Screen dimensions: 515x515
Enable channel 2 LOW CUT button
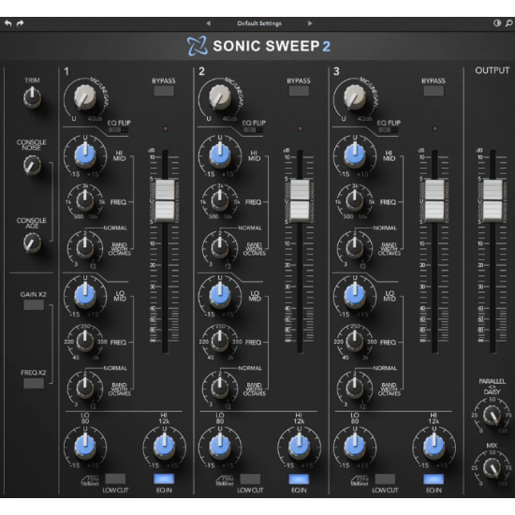(250, 479)
